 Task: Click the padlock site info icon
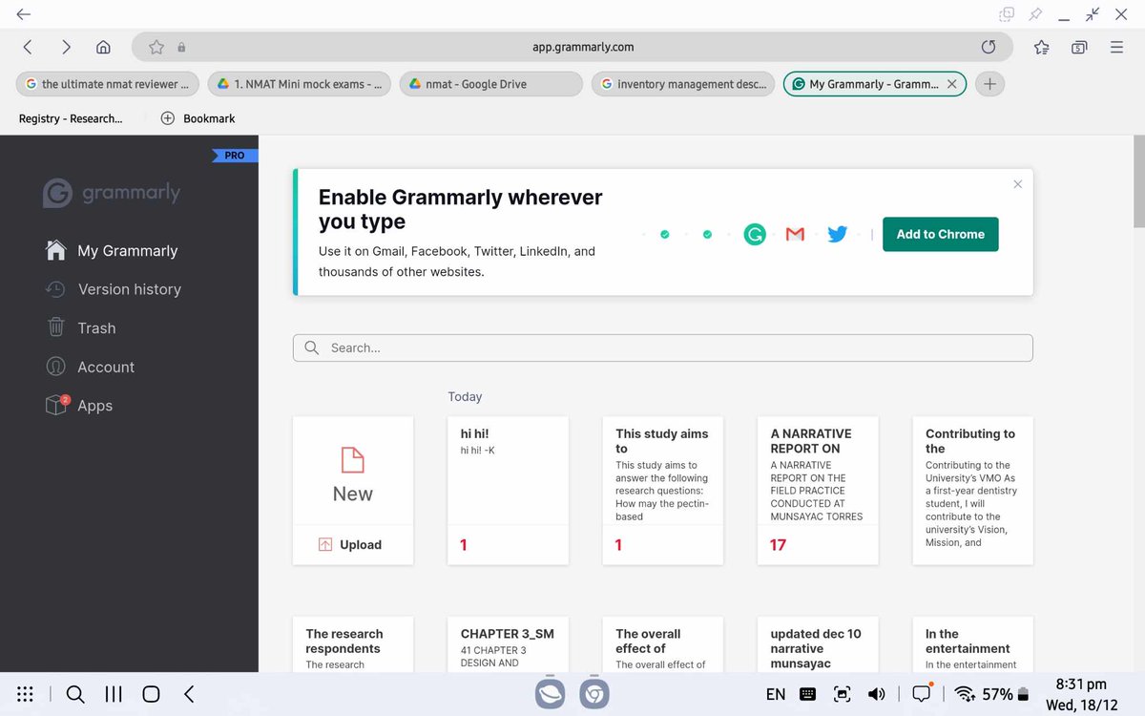click(181, 47)
